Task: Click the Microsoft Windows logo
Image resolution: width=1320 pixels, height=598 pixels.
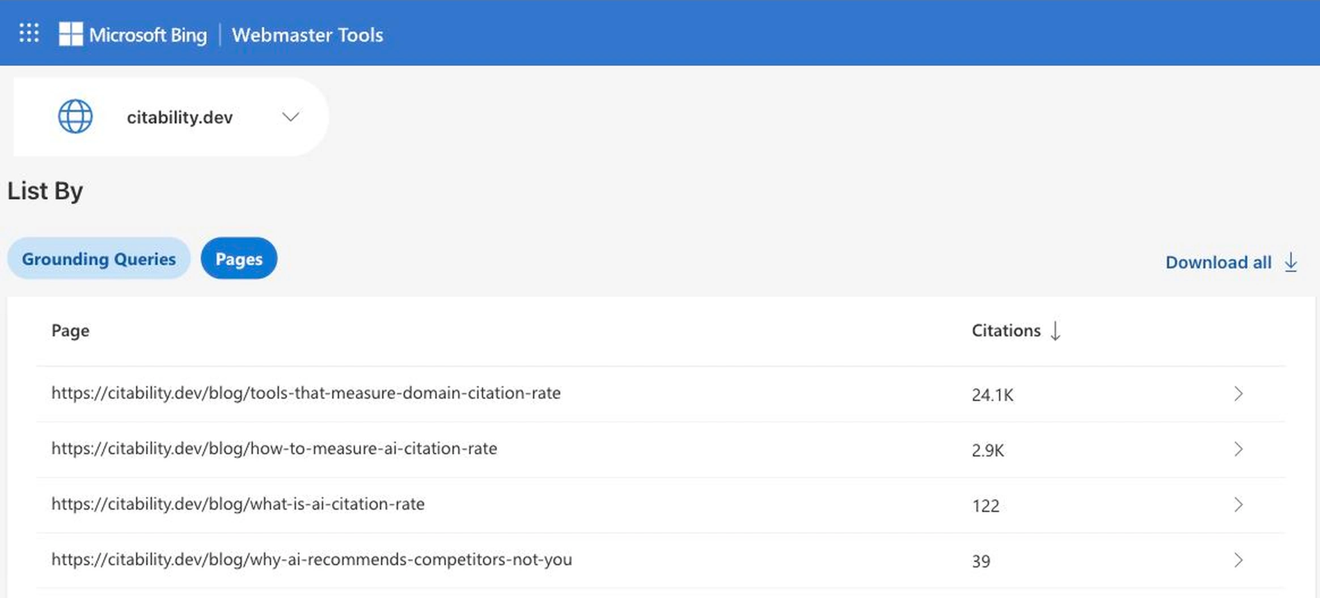Action: pyautogui.click(x=71, y=34)
